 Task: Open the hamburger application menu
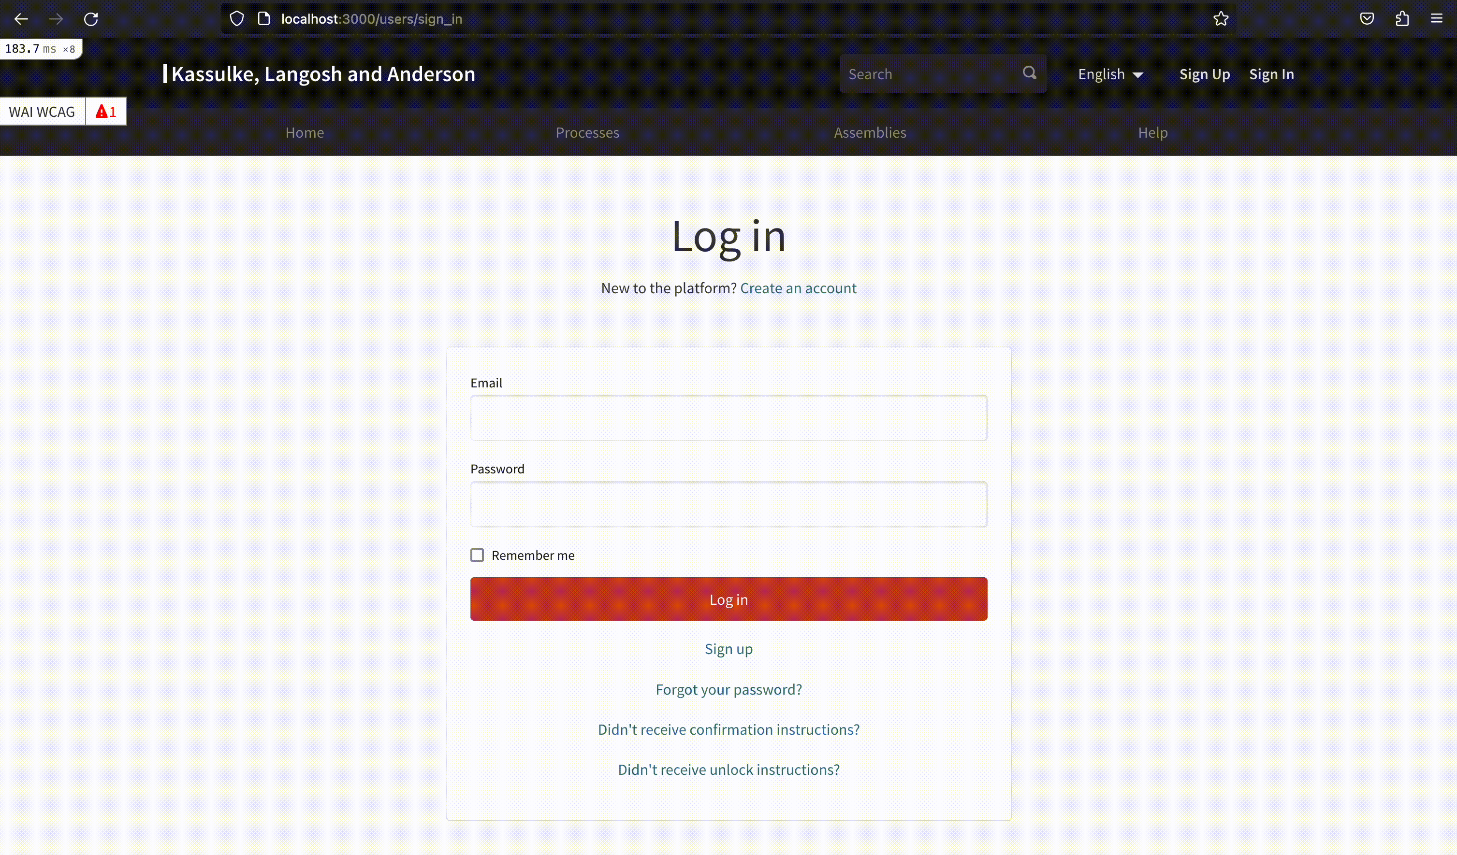1437,19
